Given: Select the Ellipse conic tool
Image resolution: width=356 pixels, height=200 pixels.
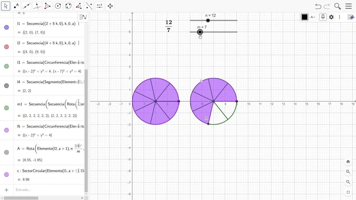Looking at the screenshot, I should point(68,6).
